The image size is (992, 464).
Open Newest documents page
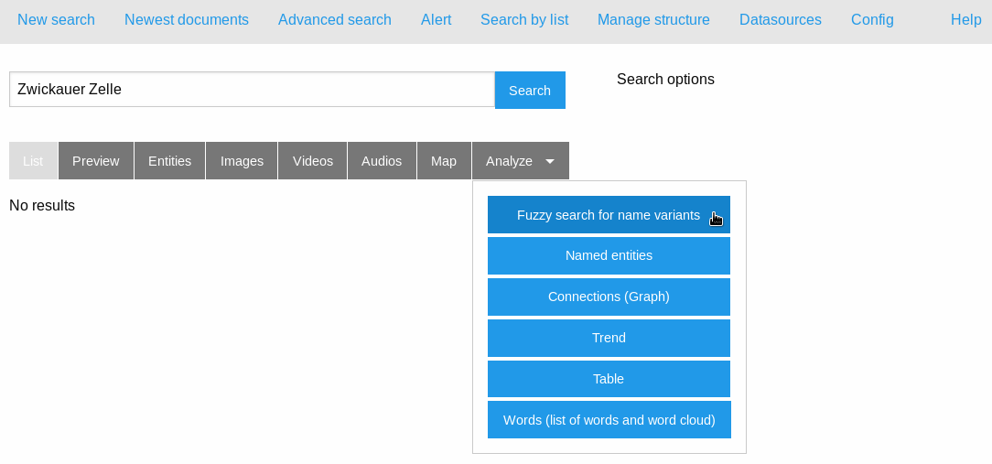coord(187,19)
